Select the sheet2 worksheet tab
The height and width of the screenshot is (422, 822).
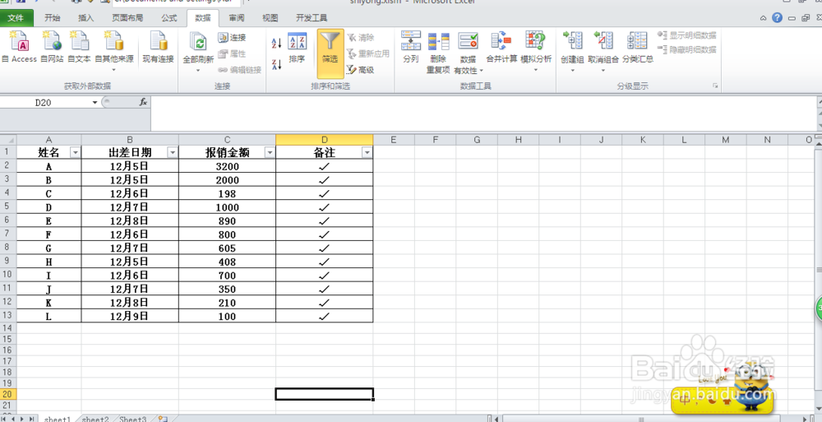95,419
